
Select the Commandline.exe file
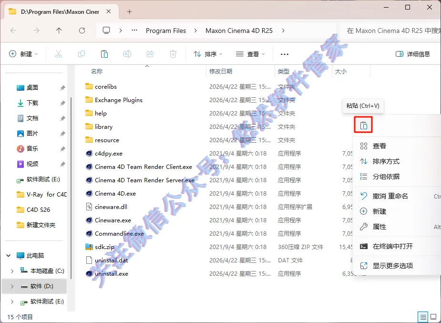point(119,233)
